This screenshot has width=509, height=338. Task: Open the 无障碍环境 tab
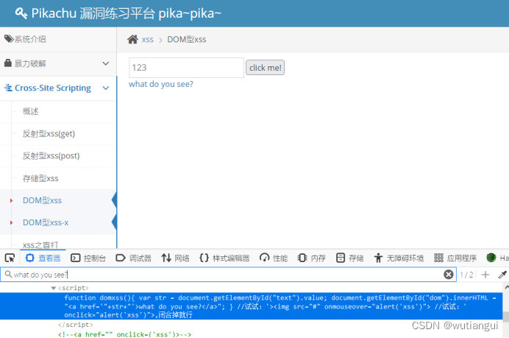coord(399,258)
